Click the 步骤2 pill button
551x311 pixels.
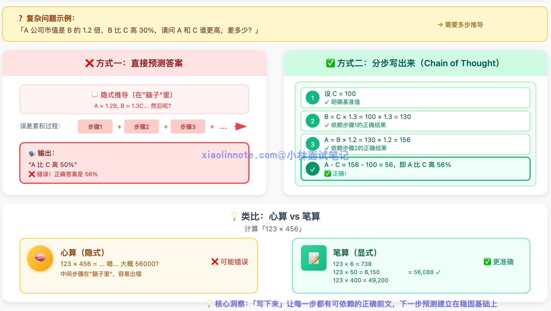pos(141,127)
